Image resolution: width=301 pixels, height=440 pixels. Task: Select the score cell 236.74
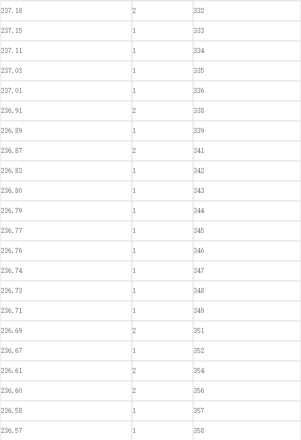66,271
